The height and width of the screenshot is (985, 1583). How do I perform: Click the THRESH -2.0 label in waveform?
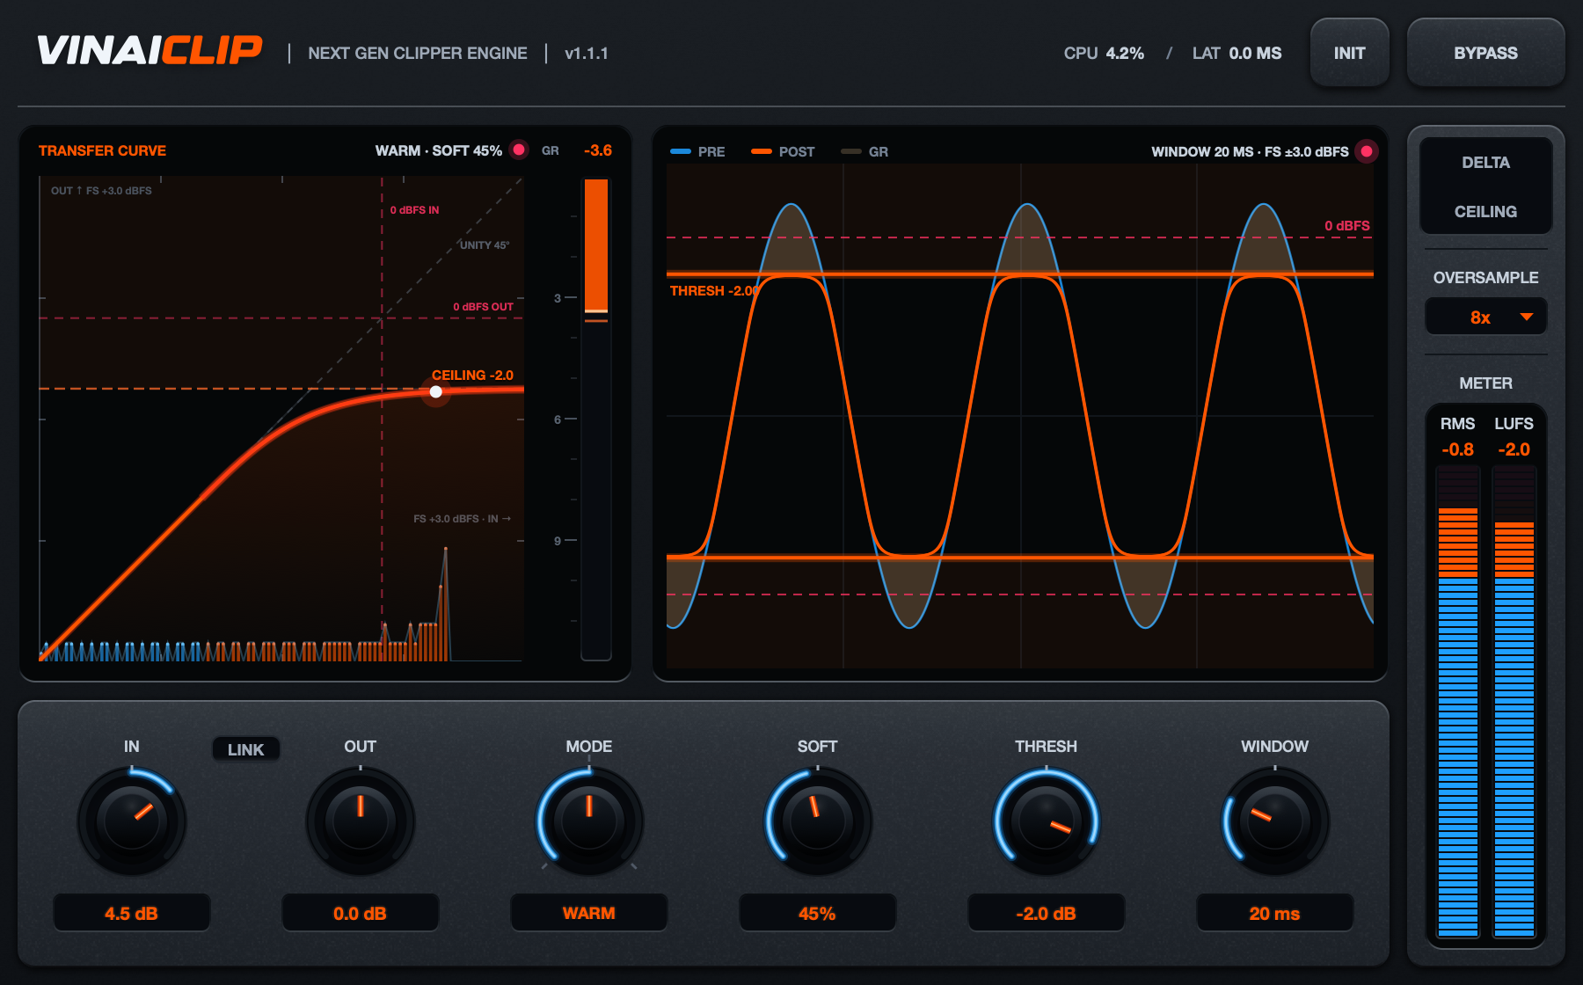tap(713, 291)
